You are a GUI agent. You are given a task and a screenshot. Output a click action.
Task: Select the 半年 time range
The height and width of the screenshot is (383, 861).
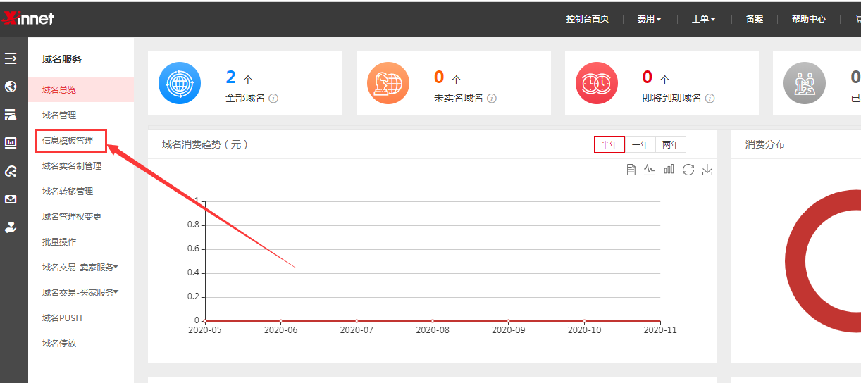(x=609, y=144)
